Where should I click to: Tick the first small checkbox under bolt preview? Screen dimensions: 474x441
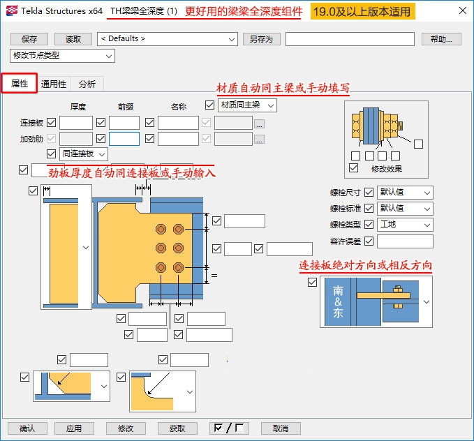(355, 156)
